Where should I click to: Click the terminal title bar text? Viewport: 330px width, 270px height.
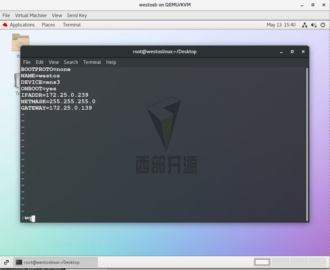[165, 52]
